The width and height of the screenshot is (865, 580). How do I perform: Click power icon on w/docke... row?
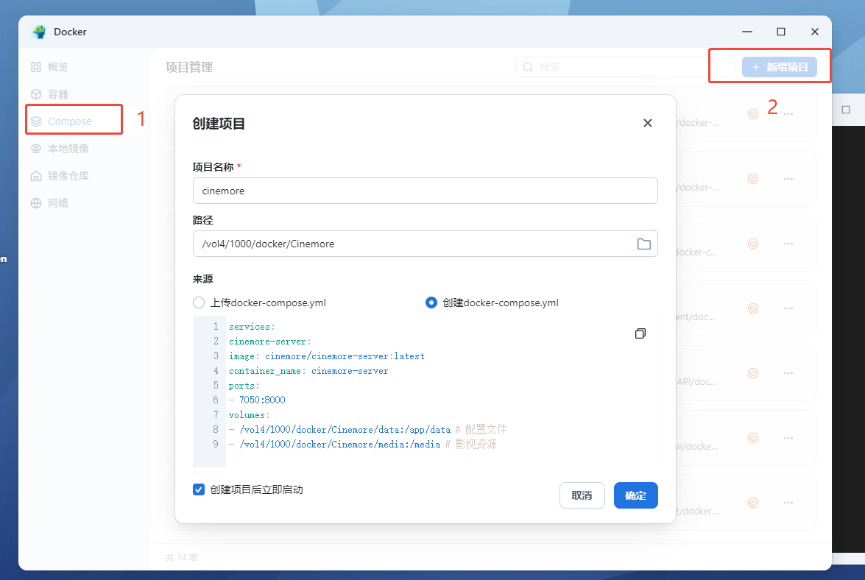point(753,438)
